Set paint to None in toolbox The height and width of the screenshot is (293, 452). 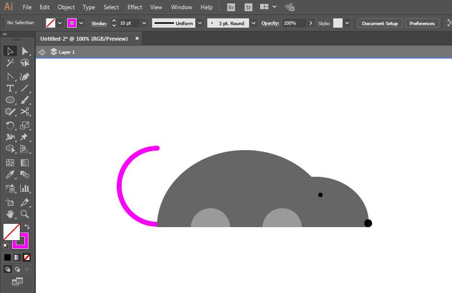point(27,257)
